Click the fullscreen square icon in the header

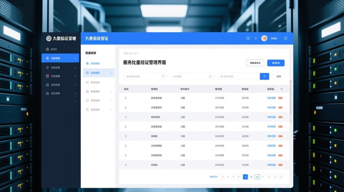pos(248,38)
